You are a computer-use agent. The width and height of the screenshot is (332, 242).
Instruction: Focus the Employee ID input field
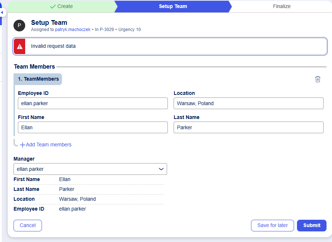pos(93,103)
